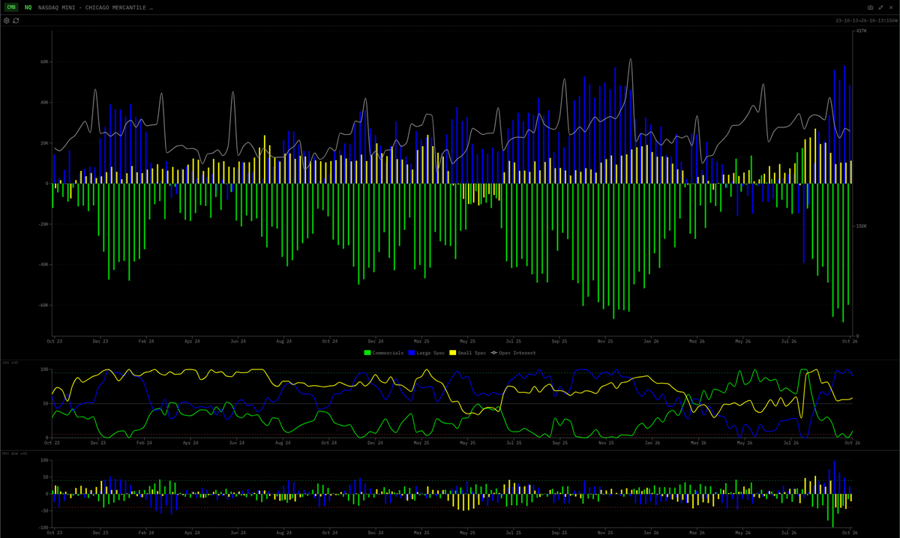This screenshot has height=538, width=900.
Task: Take a chart snapshot with camera icon
Action: click(x=870, y=7)
